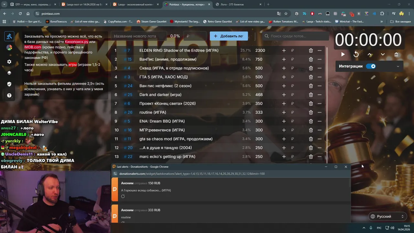Screen dimensions: 414x233
Task: Open the microphone icon in system tray
Action: [371, 228]
